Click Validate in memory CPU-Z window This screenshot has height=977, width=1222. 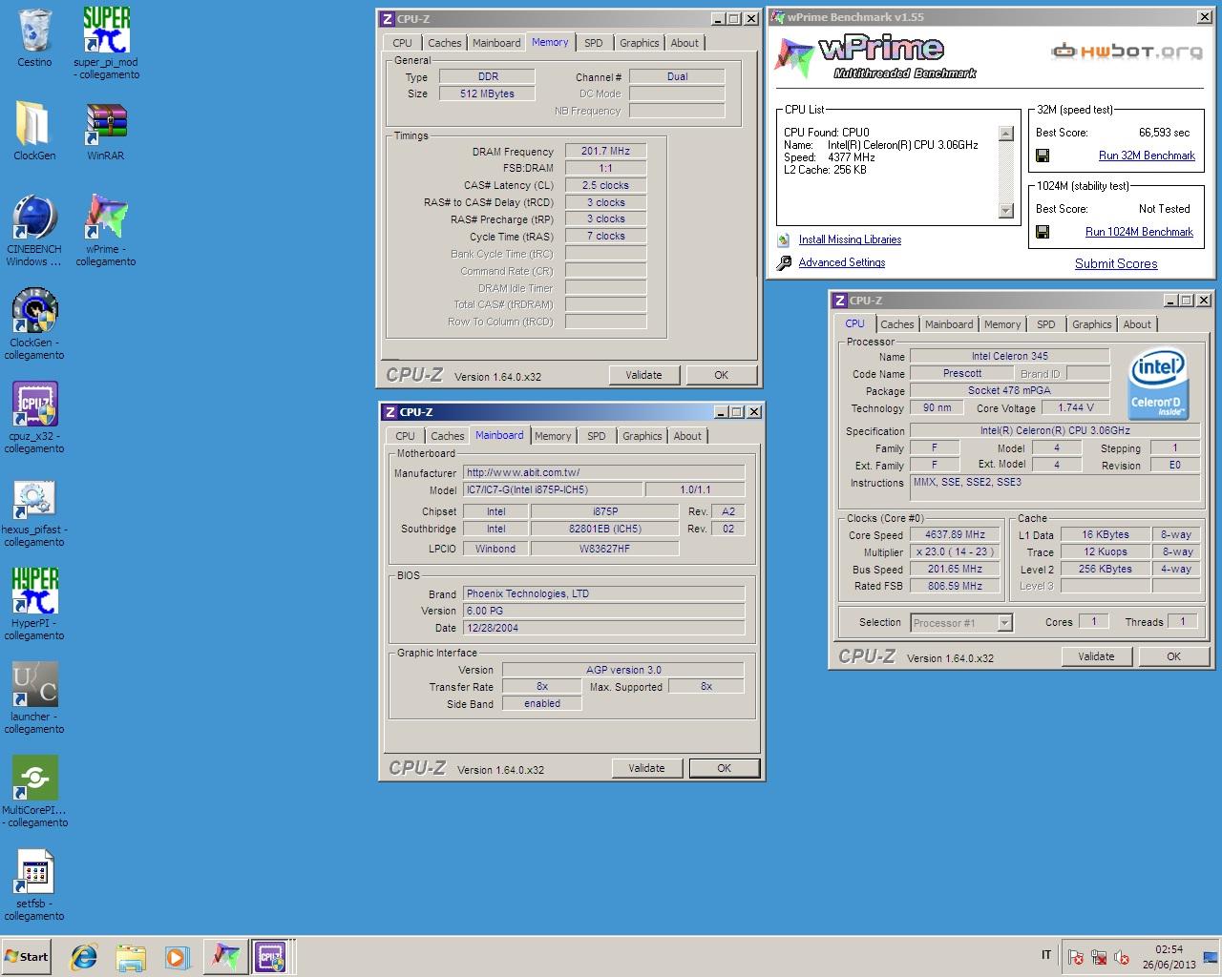click(x=643, y=376)
